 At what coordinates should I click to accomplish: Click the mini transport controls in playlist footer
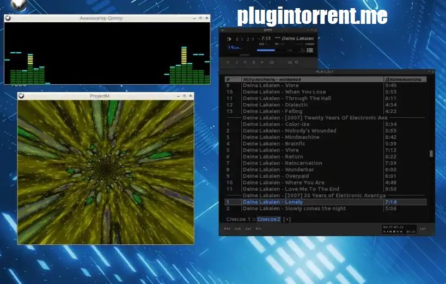click(x=393, y=232)
